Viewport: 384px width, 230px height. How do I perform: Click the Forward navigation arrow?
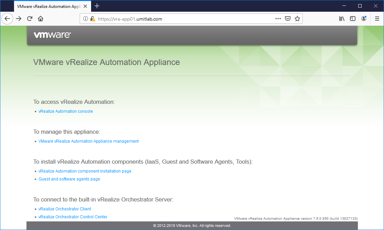[x=19, y=19]
